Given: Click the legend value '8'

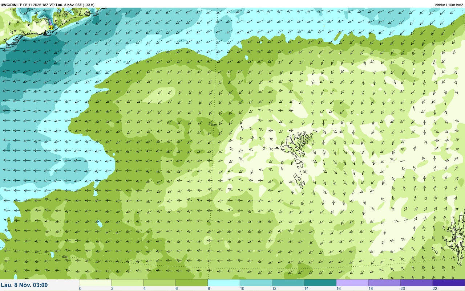Looking at the screenshot, I should click(209, 288).
